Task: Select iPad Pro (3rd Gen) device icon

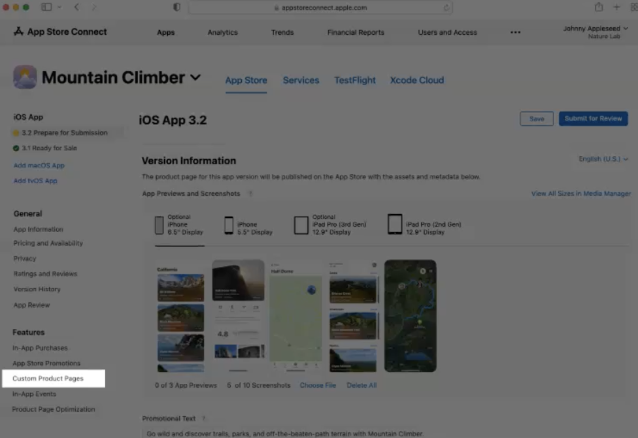Action: coord(301,225)
